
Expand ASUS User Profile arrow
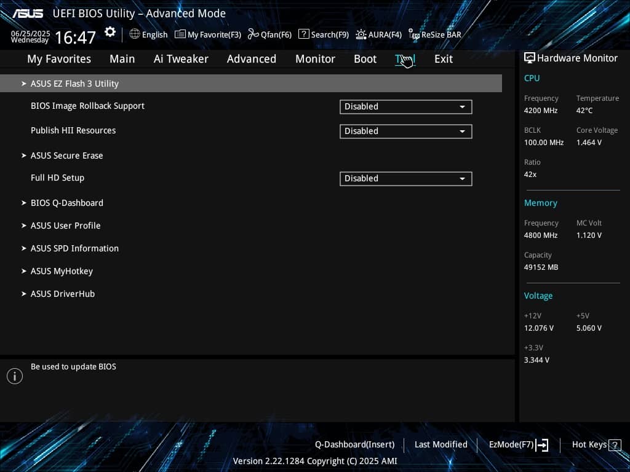point(24,226)
